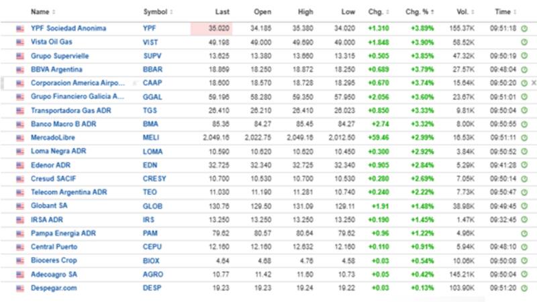
Task: Open the YPF Sociedad Anonima link
Action: [x=68, y=28]
